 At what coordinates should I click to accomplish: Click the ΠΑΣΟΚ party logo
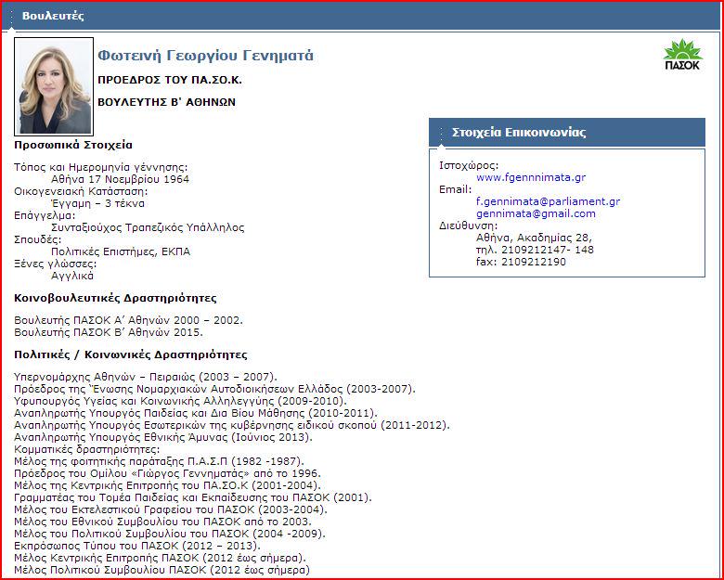click(682, 55)
